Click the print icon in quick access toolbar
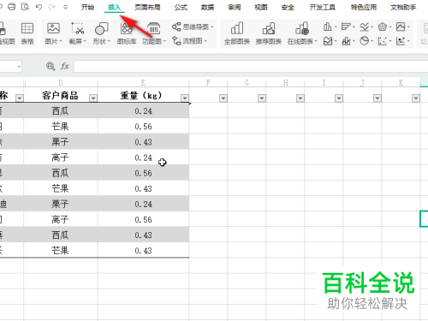This screenshot has width=428, height=321. click(12, 7)
